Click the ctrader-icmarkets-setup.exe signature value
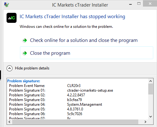This screenshot has width=157, height=127. [x=90, y=90]
